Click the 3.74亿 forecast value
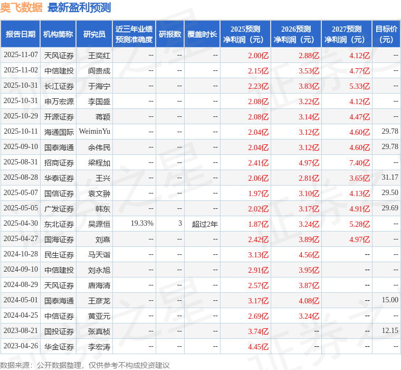The height and width of the screenshot is (370, 401). coord(259,331)
